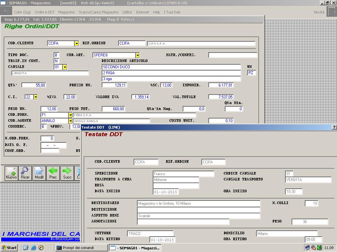Screen dimensions: 337x252
Task: Open the COD.FORN. dropdown arrow
Action: click(70, 115)
